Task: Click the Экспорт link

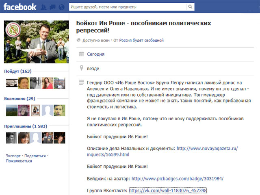Action: coord(13,156)
